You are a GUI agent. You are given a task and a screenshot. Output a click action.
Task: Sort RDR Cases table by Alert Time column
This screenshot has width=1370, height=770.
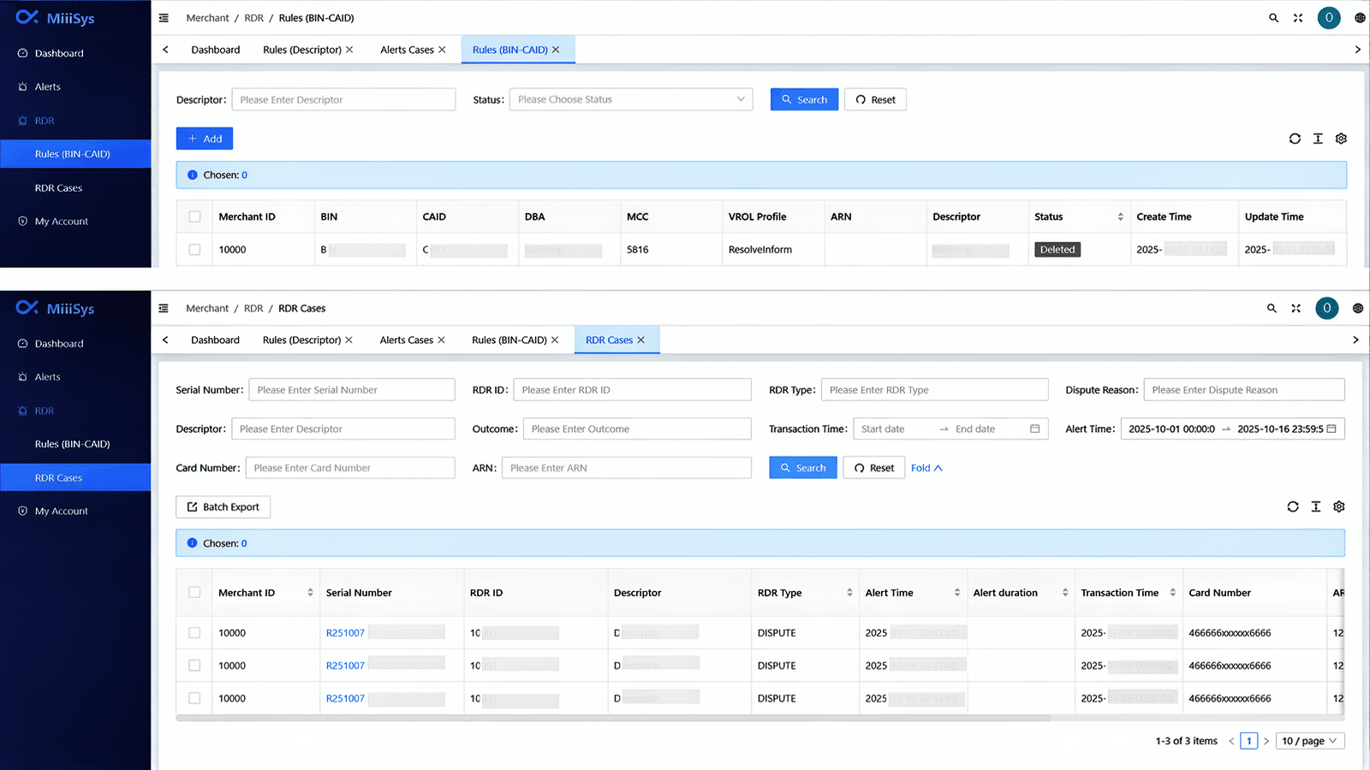957,593
